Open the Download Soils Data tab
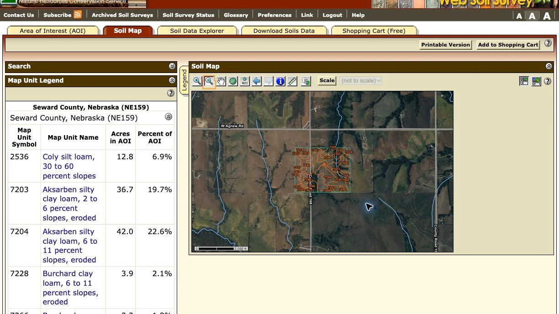The image size is (559, 314). click(284, 31)
